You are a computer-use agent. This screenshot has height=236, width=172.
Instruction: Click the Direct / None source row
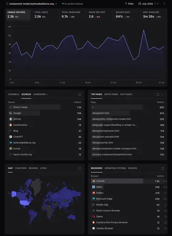click(45, 107)
